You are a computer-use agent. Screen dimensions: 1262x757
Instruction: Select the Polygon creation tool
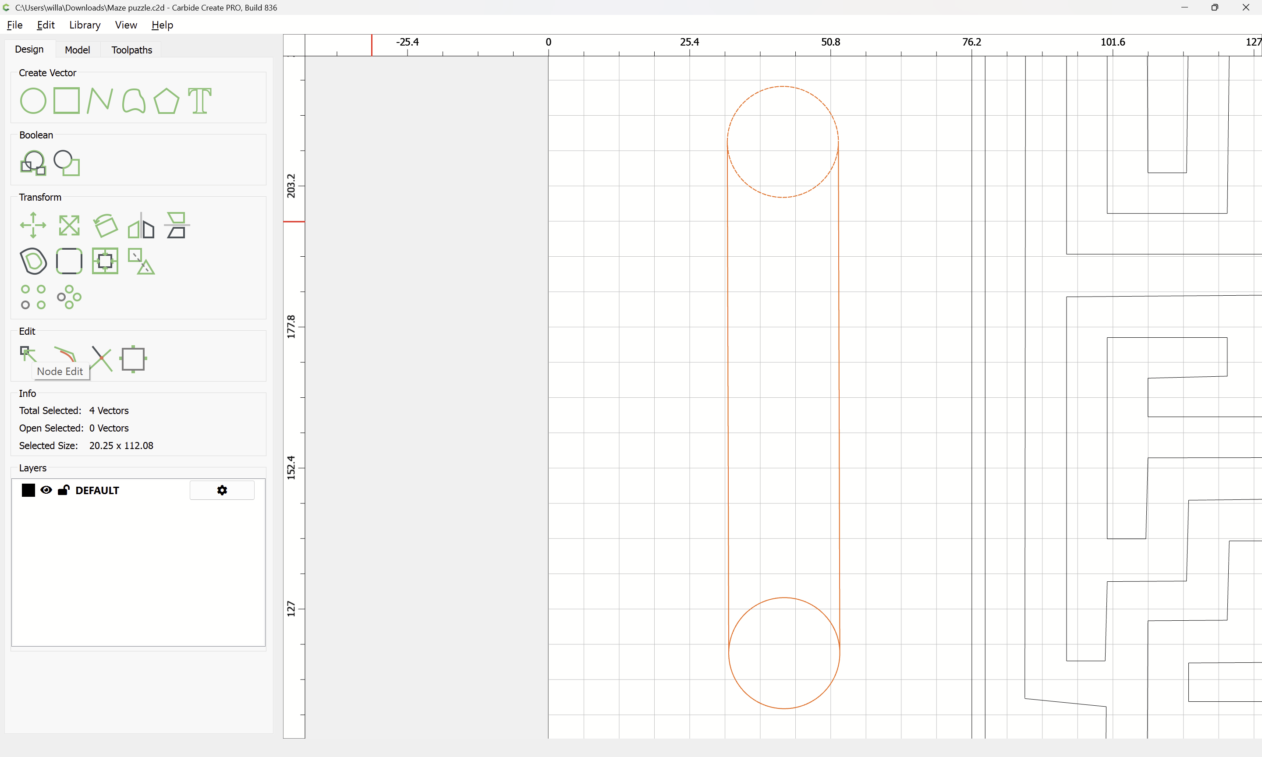166,100
